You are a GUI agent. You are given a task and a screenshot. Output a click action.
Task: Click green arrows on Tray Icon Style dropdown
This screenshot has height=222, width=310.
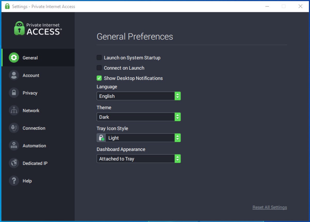pyautogui.click(x=177, y=138)
